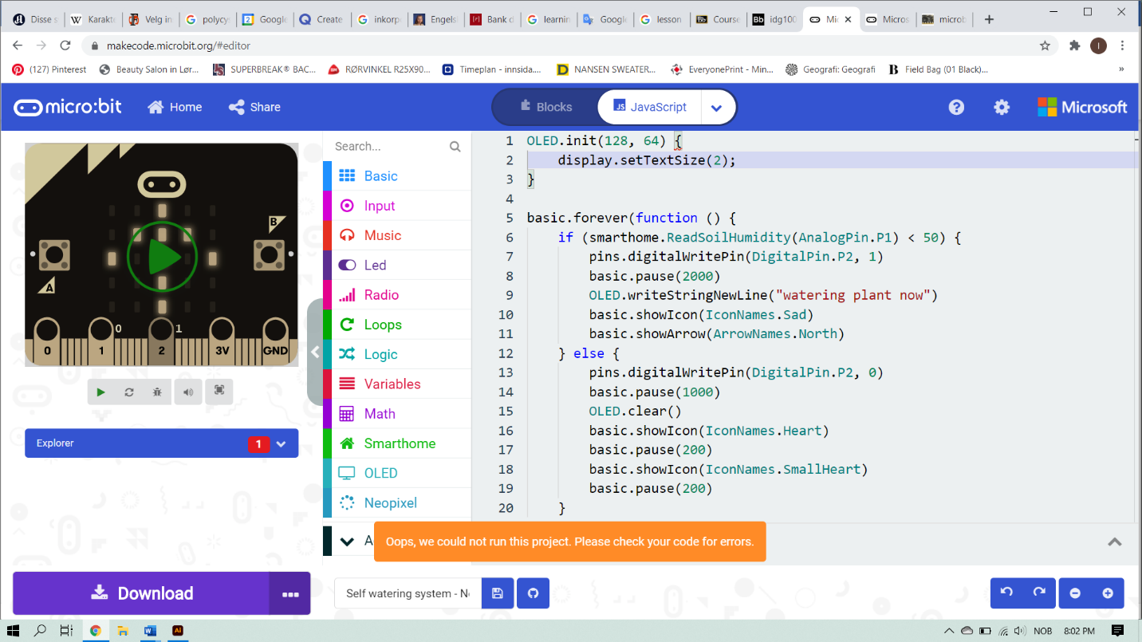Open the Smarthome toolbox category
The image size is (1142, 642).
pyautogui.click(x=399, y=443)
